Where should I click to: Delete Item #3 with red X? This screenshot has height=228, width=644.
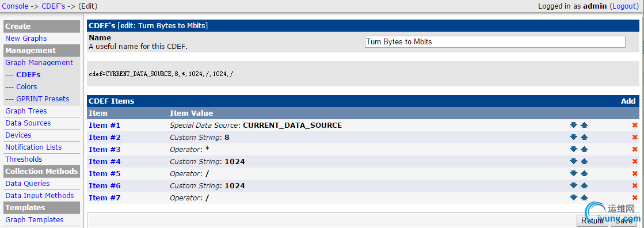click(x=635, y=150)
